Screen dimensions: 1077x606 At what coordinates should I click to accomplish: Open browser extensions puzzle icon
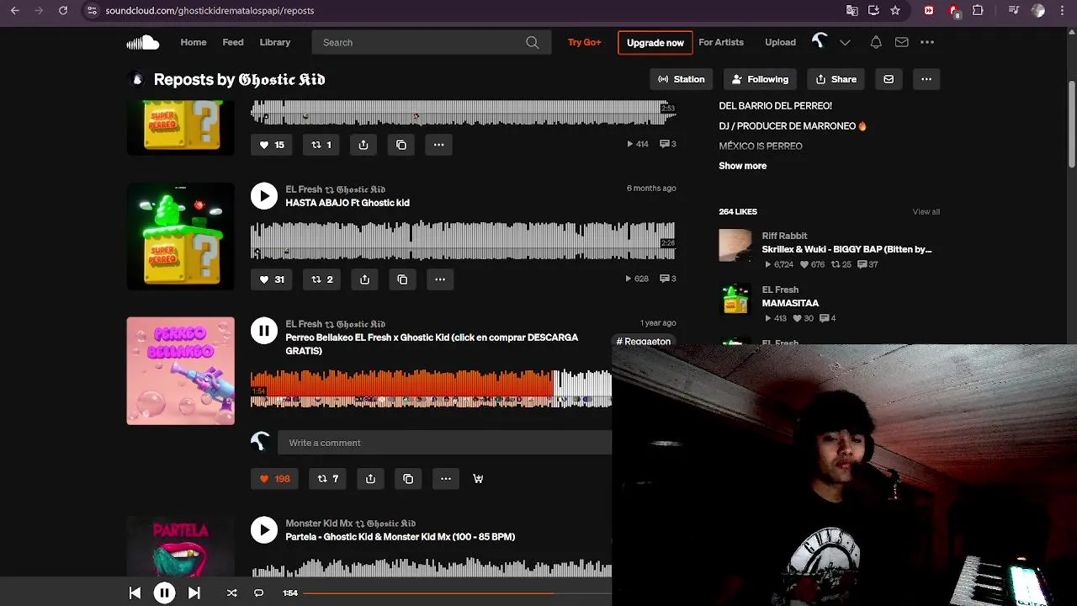coord(978,10)
